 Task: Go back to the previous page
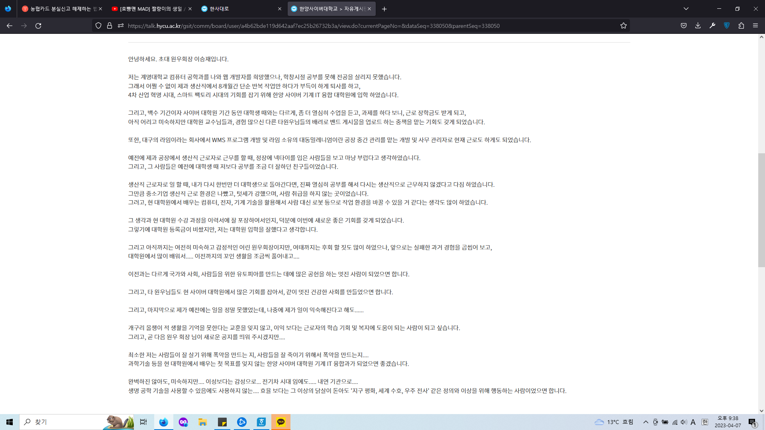(10, 25)
